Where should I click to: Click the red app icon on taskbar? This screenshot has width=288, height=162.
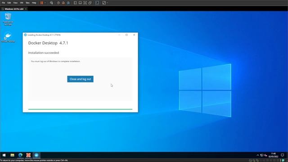click(28, 155)
